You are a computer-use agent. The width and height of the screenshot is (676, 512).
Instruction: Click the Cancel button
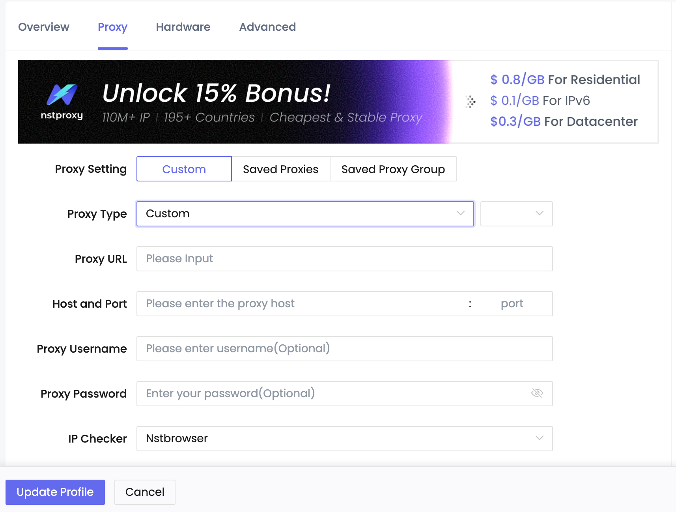(145, 492)
